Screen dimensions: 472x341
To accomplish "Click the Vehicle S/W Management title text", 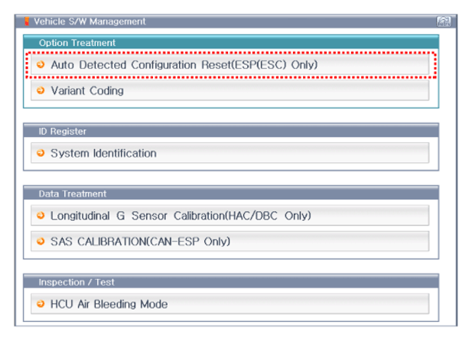I will pyautogui.click(x=90, y=21).
